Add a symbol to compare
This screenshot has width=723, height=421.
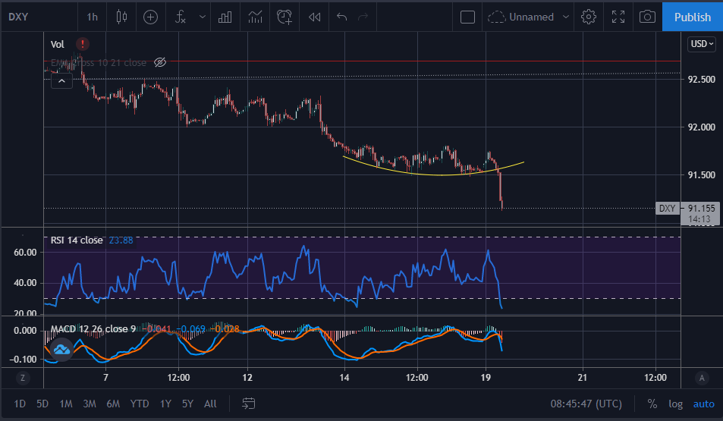(150, 17)
